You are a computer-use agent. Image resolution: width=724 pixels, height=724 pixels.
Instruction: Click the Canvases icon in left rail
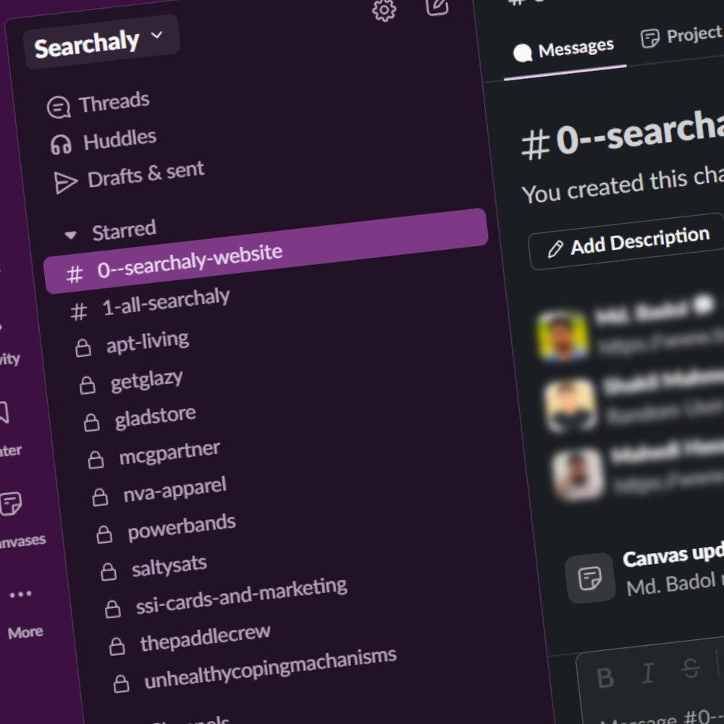point(11,504)
